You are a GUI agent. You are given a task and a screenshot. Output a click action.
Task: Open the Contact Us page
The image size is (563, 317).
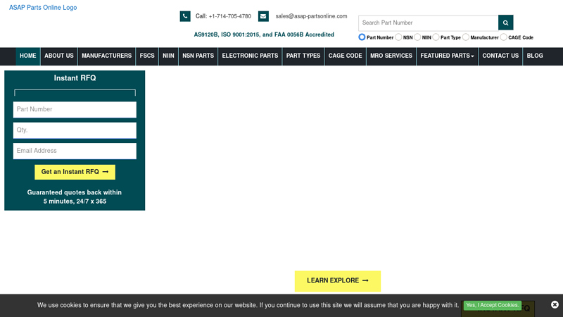pos(500,56)
